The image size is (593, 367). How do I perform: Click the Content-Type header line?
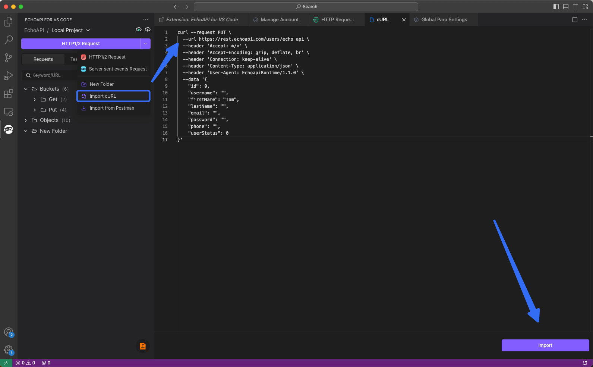[x=241, y=66]
